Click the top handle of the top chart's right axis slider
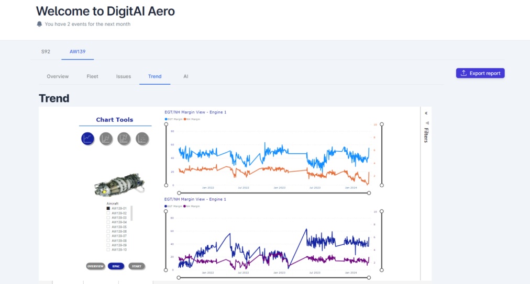530x284 pixels. tap(382, 124)
